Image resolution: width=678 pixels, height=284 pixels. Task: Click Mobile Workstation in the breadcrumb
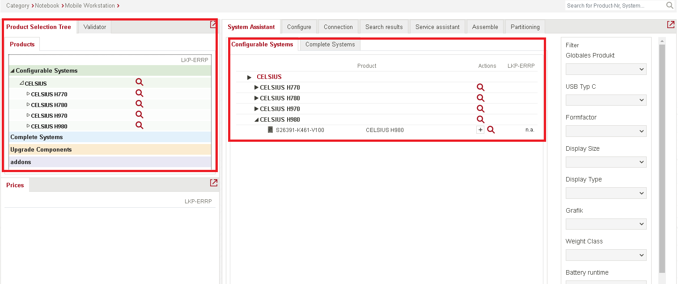pos(89,6)
